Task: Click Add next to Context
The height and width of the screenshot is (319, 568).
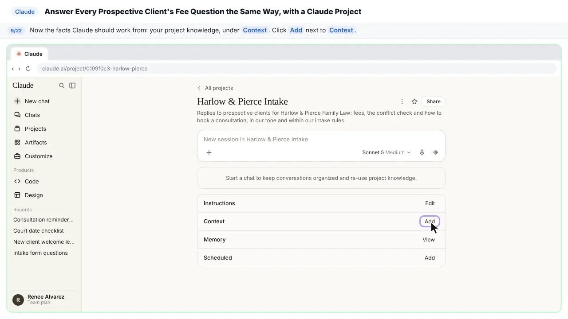Action: point(430,222)
